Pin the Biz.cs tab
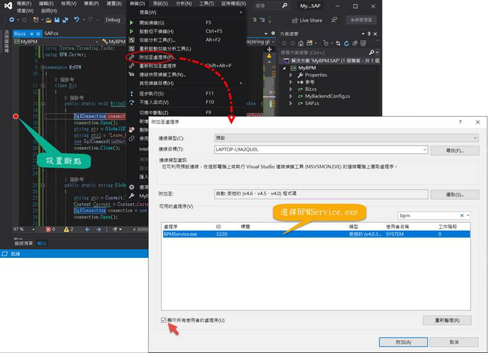 pos(32,33)
